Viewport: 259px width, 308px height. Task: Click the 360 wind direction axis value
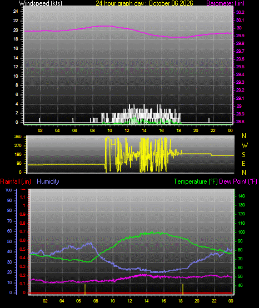(18, 137)
